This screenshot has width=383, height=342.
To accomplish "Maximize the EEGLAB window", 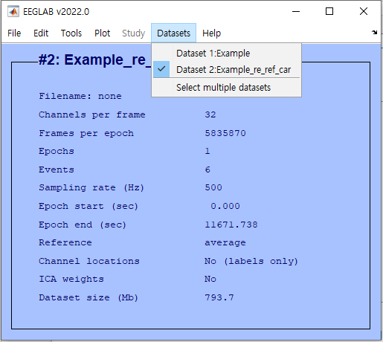I will coord(329,11).
